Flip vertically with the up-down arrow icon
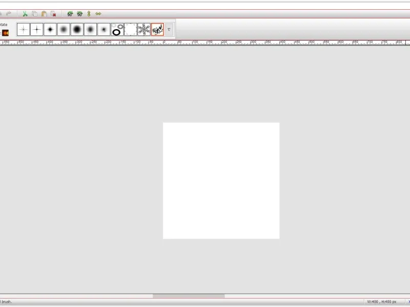The height and width of the screenshot is (307, 410). [89, 14]
